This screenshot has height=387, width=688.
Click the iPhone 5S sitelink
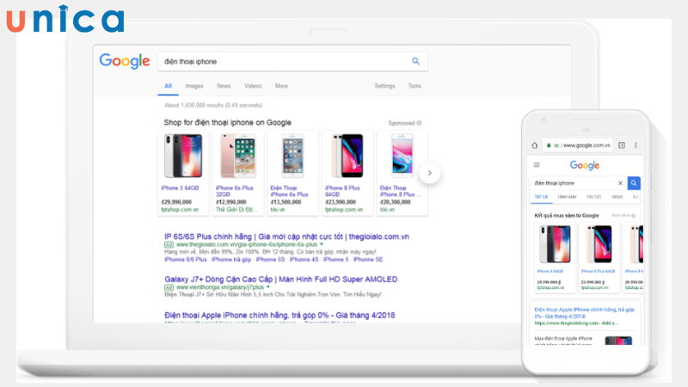[270, 260]
